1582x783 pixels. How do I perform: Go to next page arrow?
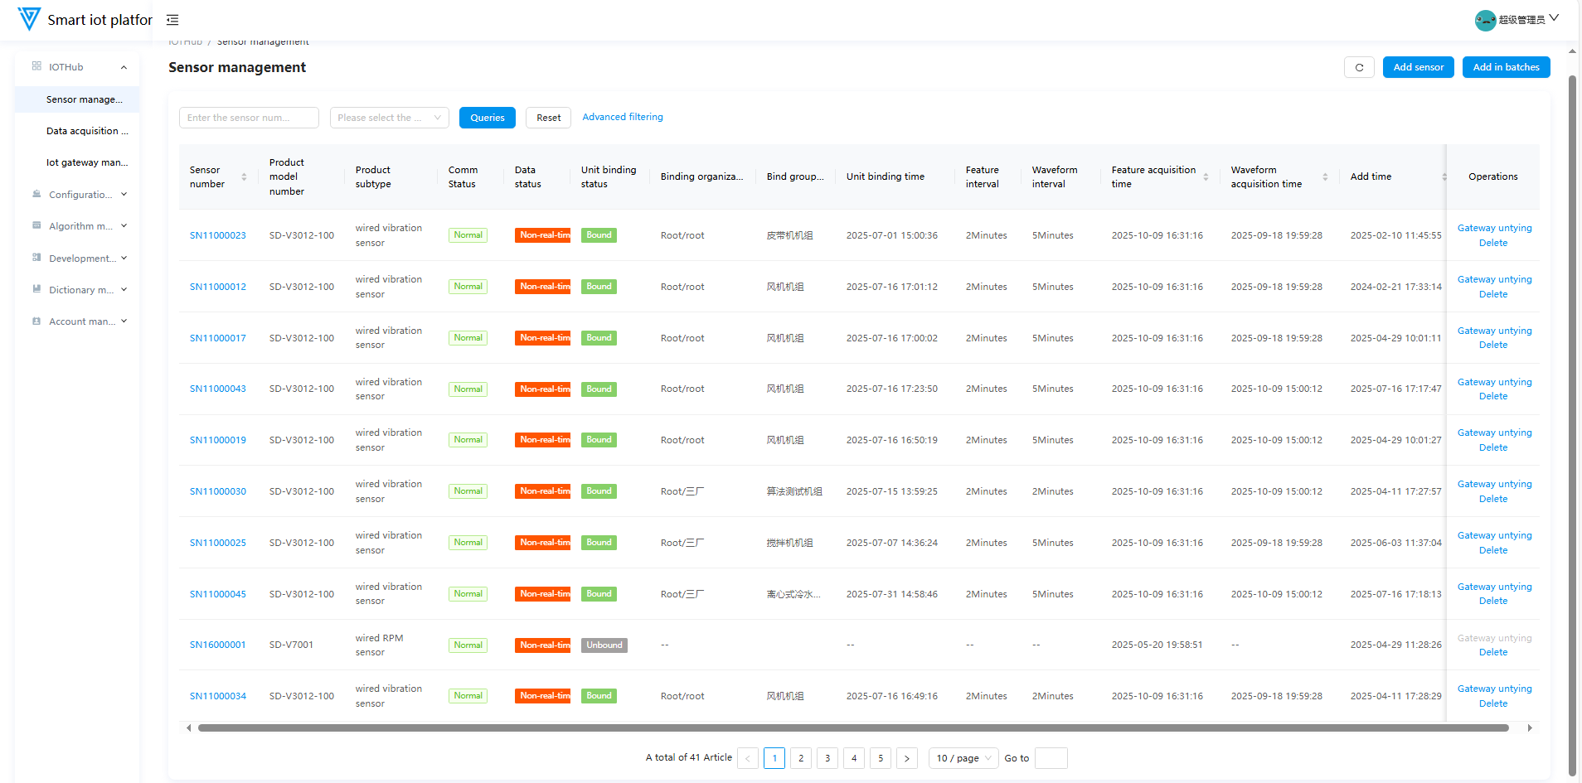pos(907,758)
